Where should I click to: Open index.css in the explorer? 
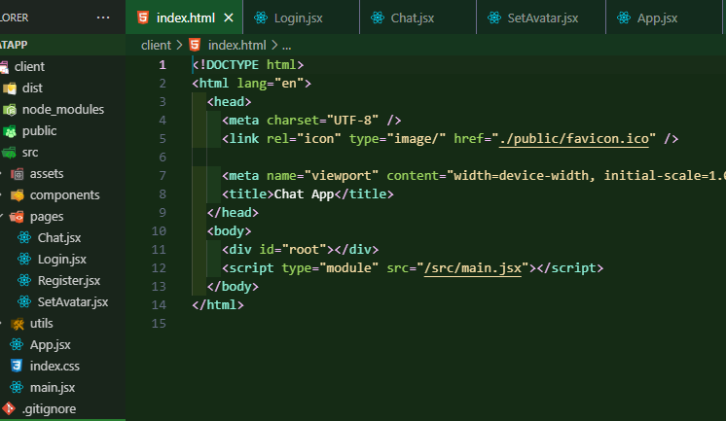[x=54, y=366]
